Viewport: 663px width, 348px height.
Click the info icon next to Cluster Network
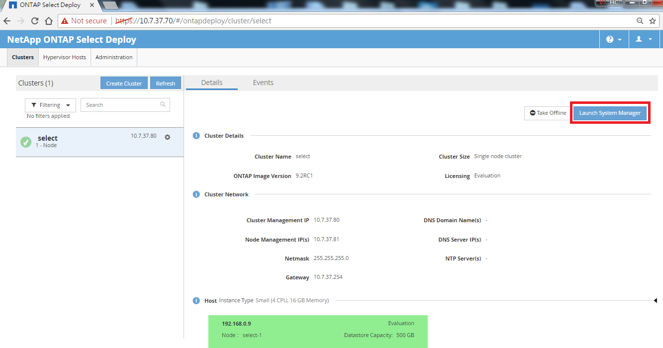(196, 194)
